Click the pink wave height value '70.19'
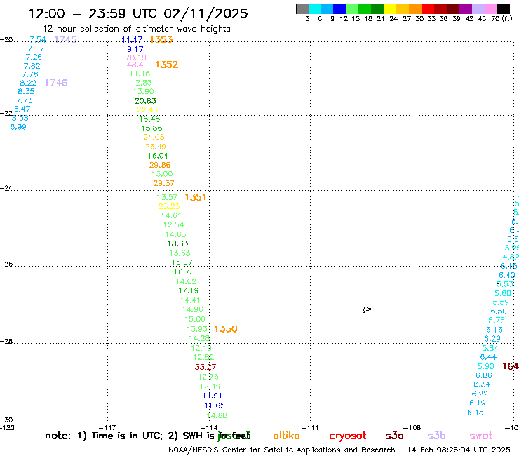Screen dimensions: 519x456 point(135,58)
